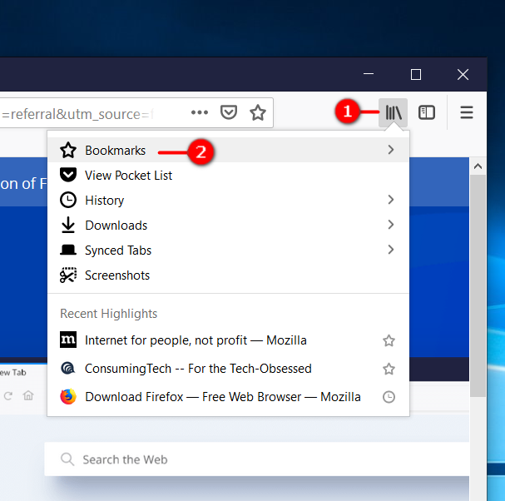
Task: Expand the Bookmarks submenu arrow
Action: (x=391, y=151)
